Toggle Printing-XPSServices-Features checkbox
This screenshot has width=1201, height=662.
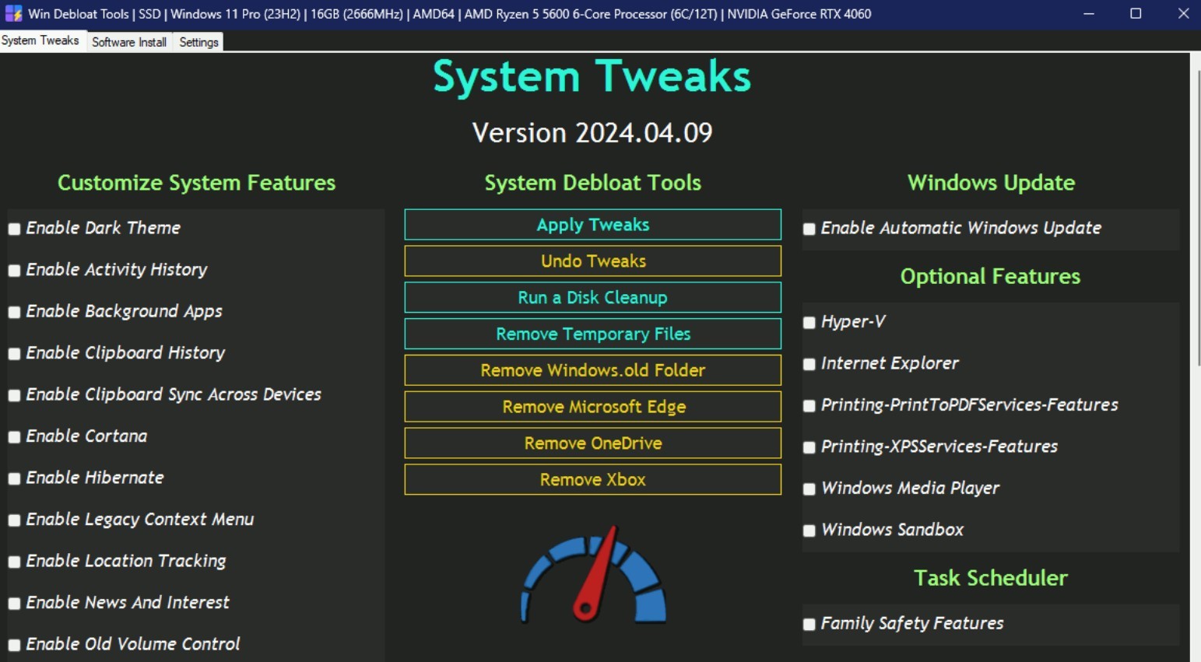click(809, 447)
